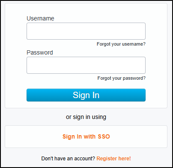Place cursor in the field under Password
This screenshot has height=168, width=173.
(86, 65)
